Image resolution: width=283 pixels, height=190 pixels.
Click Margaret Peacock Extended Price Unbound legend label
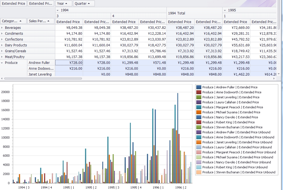click(239, 152)
